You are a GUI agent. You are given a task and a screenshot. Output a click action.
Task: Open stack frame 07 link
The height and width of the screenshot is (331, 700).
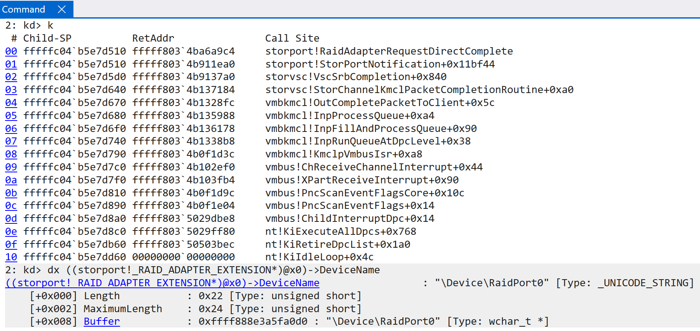pos(11,141)
